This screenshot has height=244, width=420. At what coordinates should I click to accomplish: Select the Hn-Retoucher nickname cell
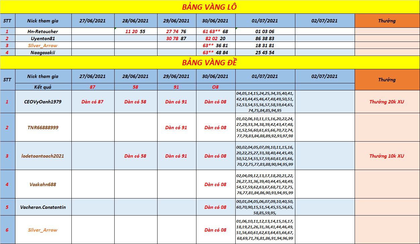point(43,31)
